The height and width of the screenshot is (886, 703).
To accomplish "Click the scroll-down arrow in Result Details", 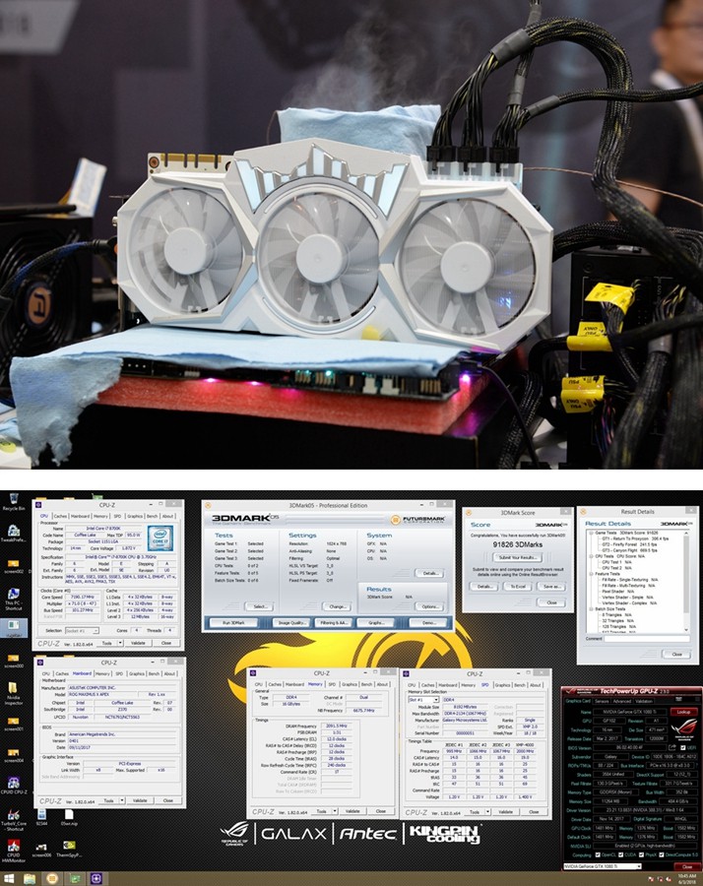I will coord(686,629).
